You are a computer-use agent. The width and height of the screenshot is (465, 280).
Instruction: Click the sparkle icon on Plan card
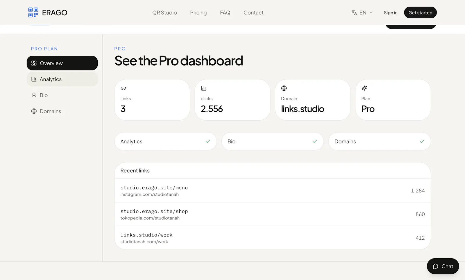click(364, 88)
